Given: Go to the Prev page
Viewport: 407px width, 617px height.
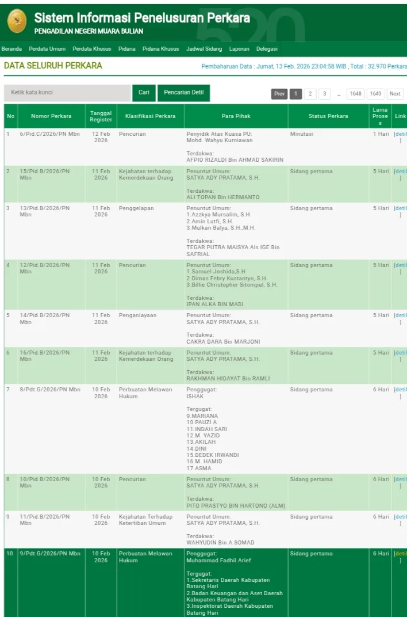Looking at the screenshot, I should point(280,94).
